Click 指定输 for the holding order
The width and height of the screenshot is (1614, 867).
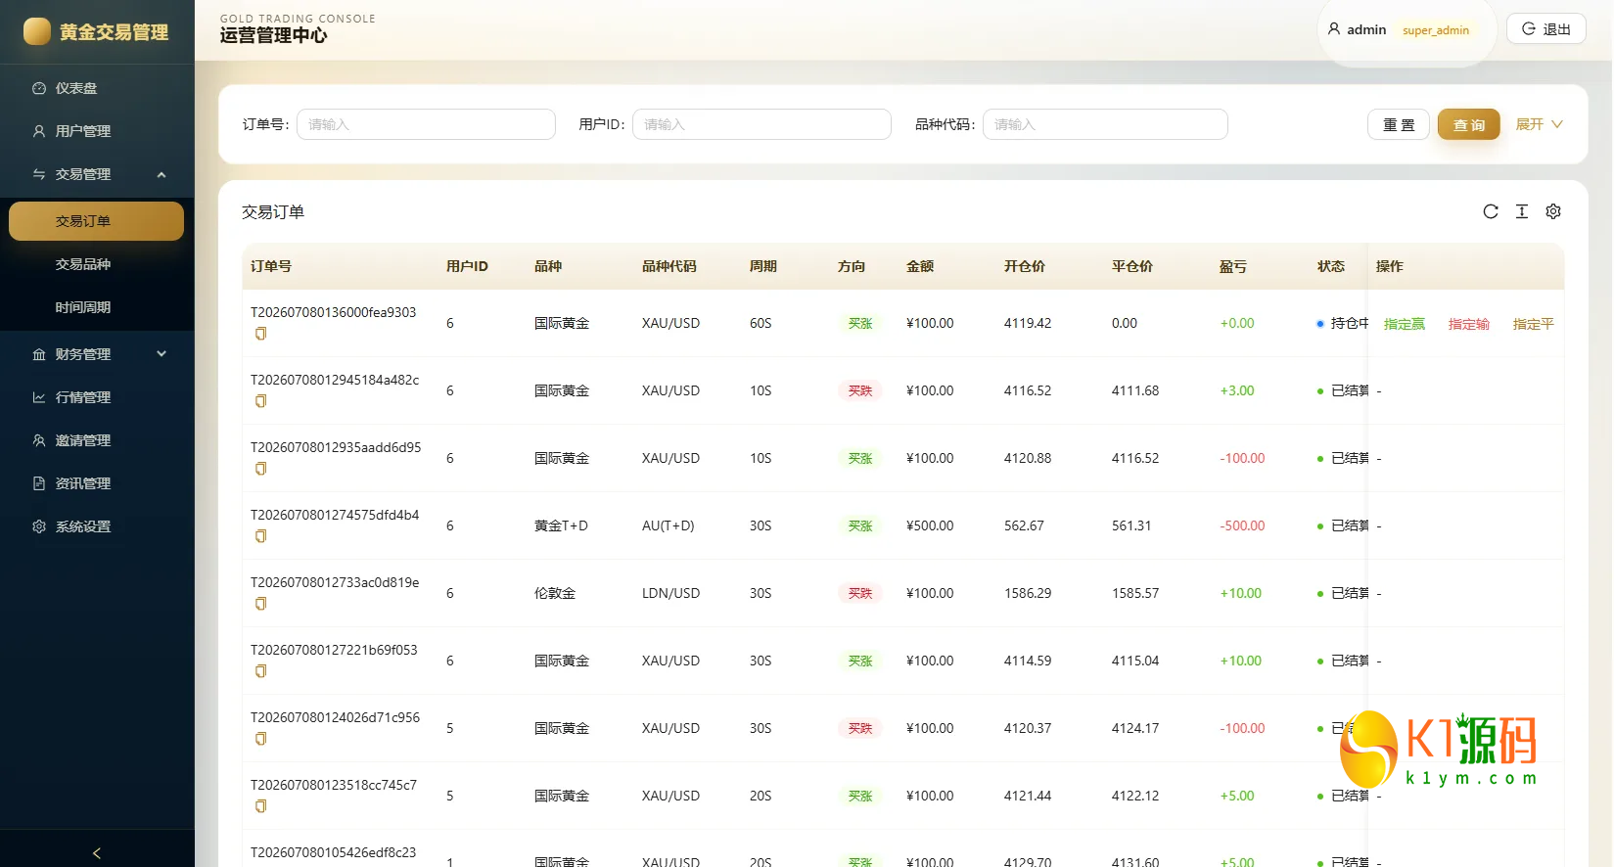point(1469,324)
